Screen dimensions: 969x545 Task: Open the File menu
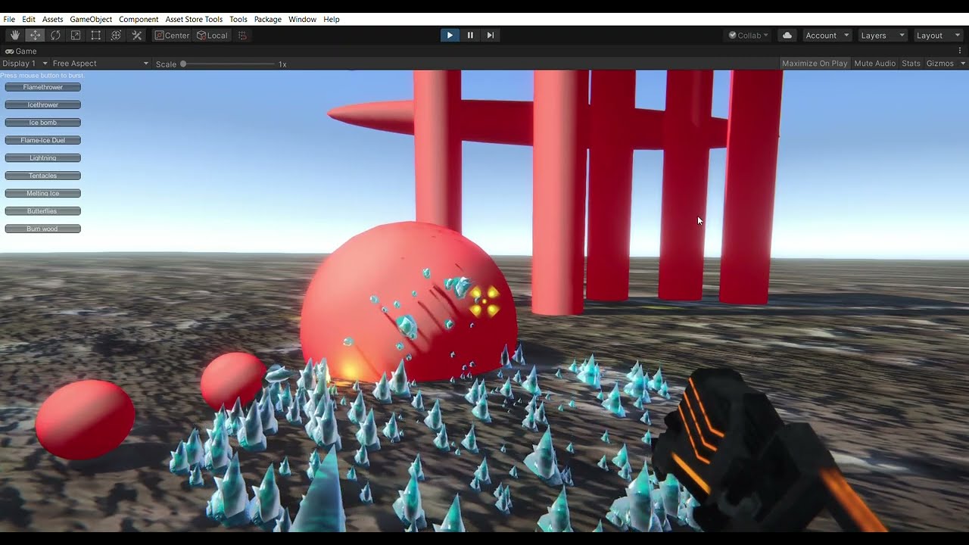(x=9, y=19)
